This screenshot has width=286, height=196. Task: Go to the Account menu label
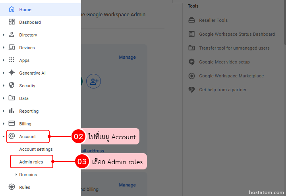[27, 136]
